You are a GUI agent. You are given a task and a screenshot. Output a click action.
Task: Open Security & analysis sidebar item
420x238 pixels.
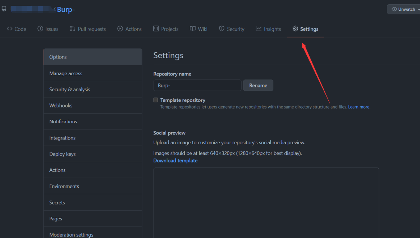[x=93, y=89]
